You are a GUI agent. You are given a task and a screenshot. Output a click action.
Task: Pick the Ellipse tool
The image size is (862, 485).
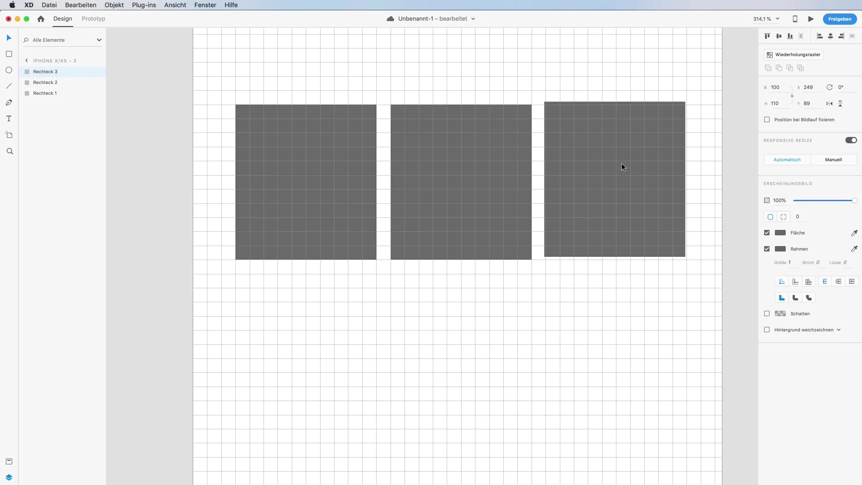tap(9, 70)
